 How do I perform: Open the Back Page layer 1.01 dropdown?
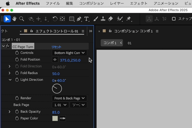pos(60,105)
